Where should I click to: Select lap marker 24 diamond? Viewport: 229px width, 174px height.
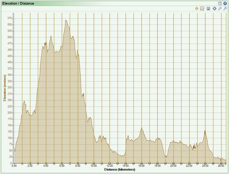click(x=205, y=163)
